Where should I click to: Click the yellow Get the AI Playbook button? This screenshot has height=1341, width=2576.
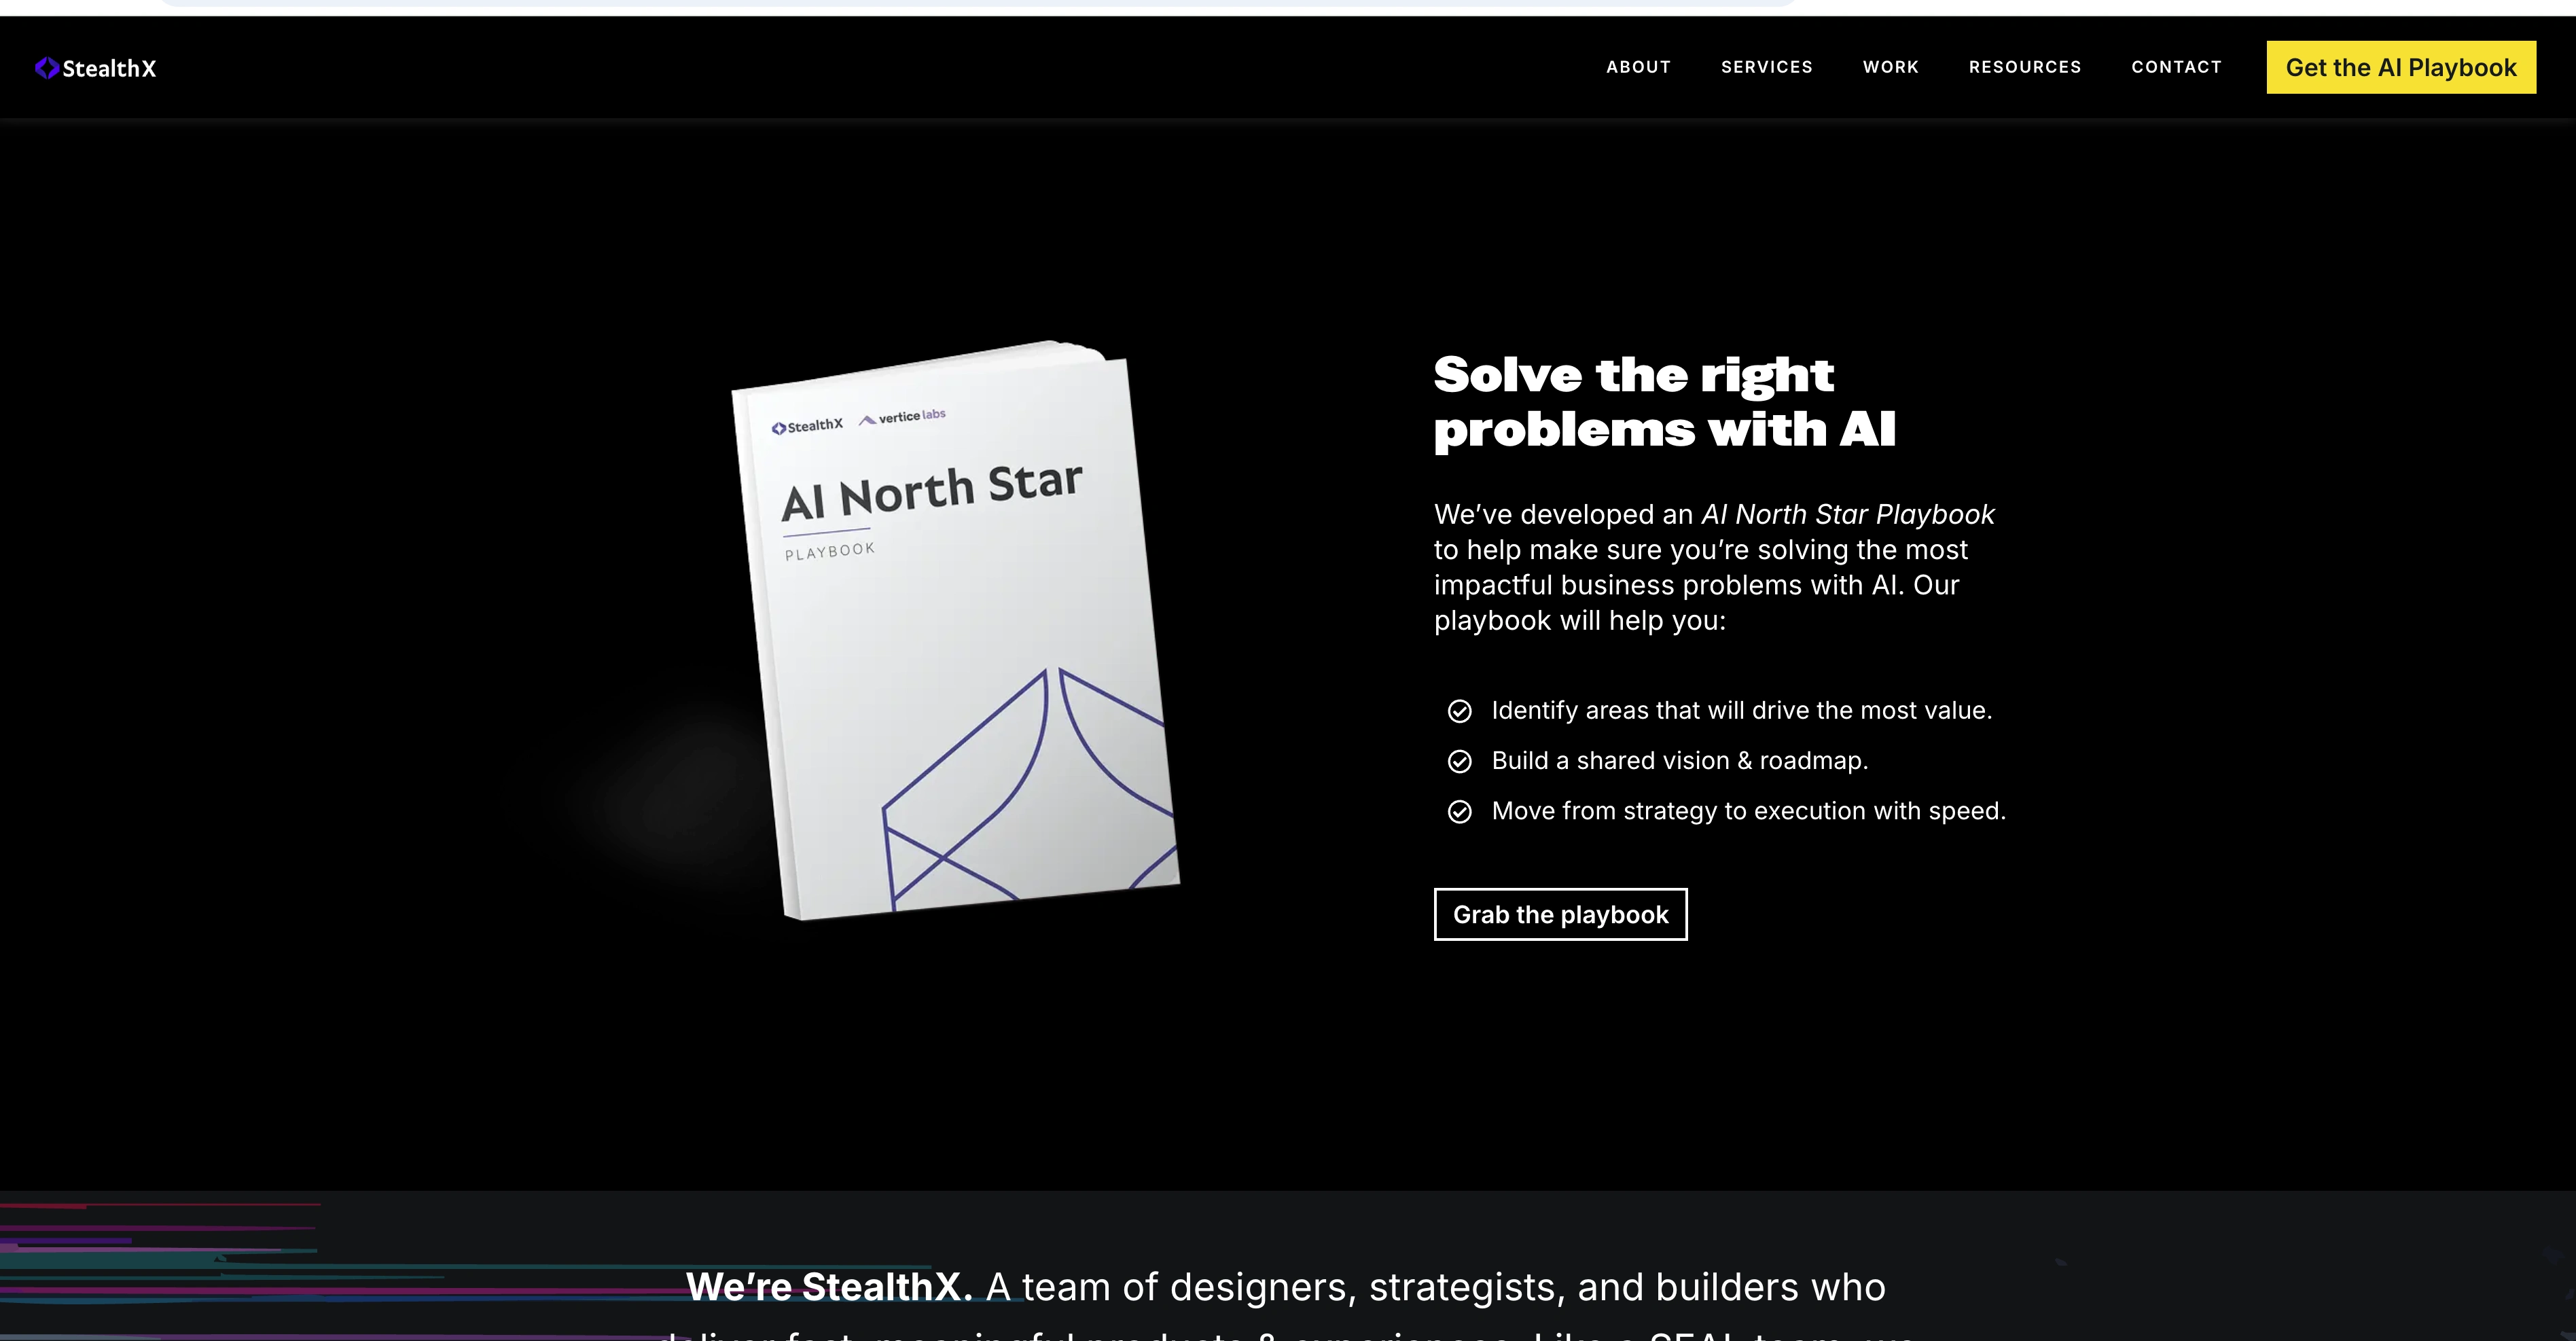point(2401,67)
